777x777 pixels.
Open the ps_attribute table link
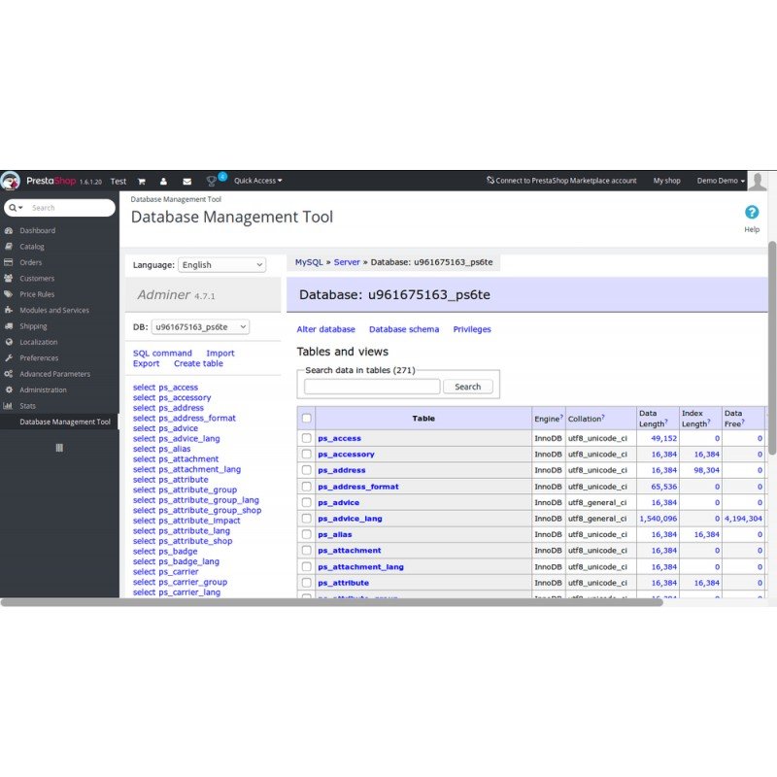click(x=344, y=583)
